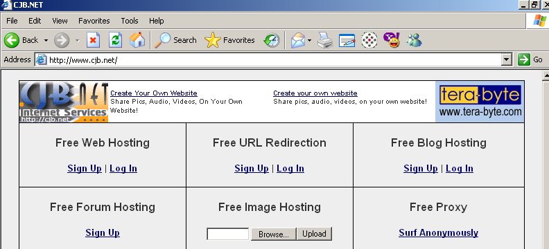Sign Up for Free Web Hosting

[x=85, y=168]
